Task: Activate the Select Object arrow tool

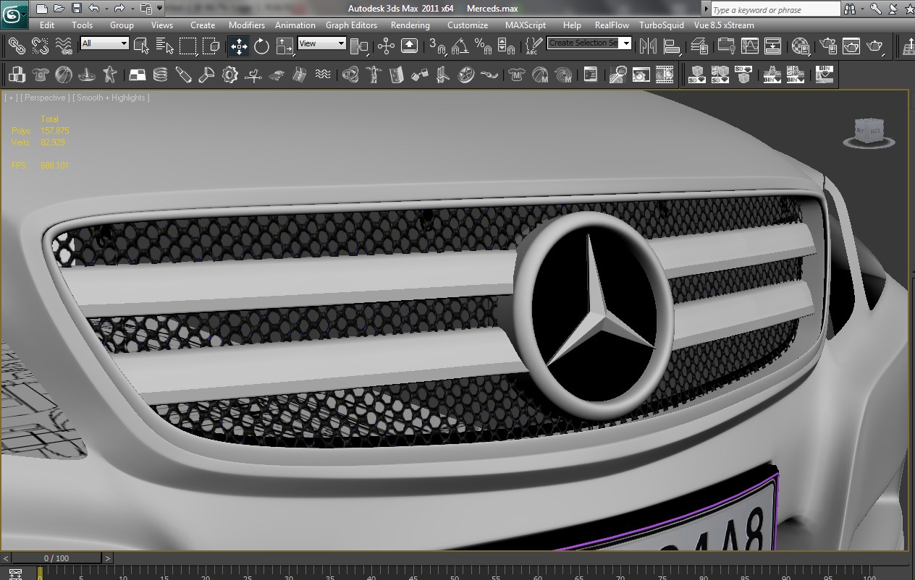Action: pyautogui.click(x=142, y=46)
